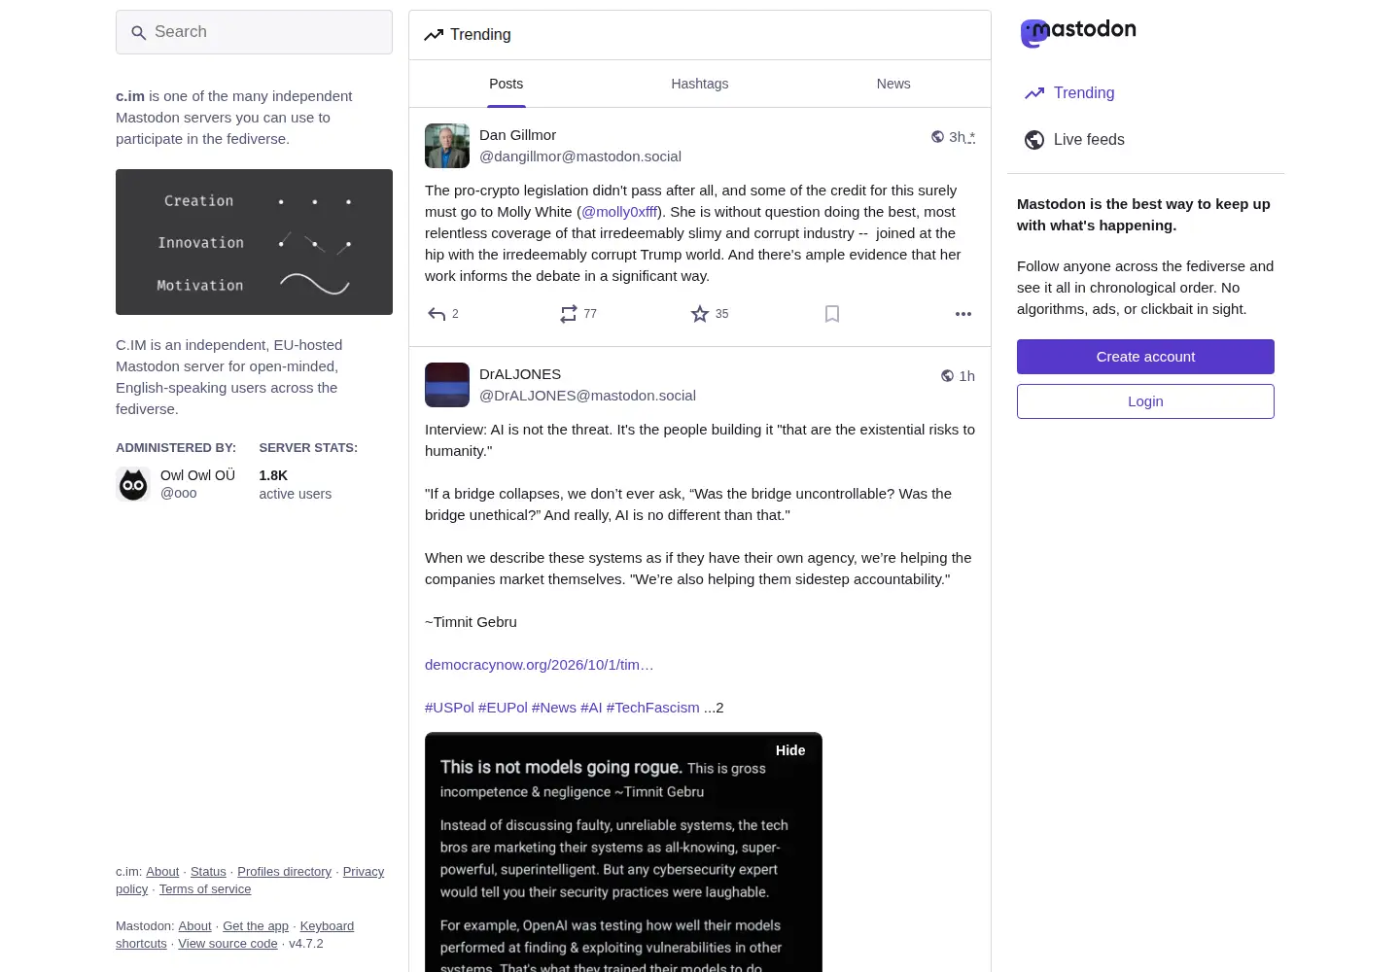Screen dimensions: 1400x972
Task: Click public visibility globe on Dan Gillmor post
Action: pyautogui.click(x=937, y=137)
